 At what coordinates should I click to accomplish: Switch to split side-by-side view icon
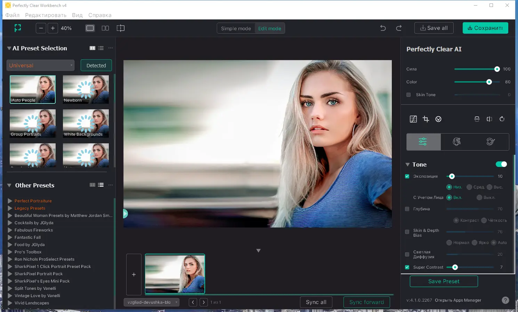pyautogui.click(x=105, y=28)
